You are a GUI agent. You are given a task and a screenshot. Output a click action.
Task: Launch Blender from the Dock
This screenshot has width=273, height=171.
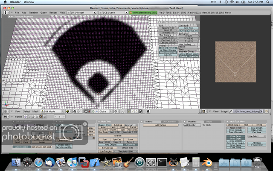207,162
